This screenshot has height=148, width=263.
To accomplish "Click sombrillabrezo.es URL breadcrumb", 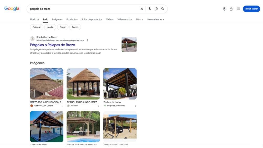I will tap(60, 40).
